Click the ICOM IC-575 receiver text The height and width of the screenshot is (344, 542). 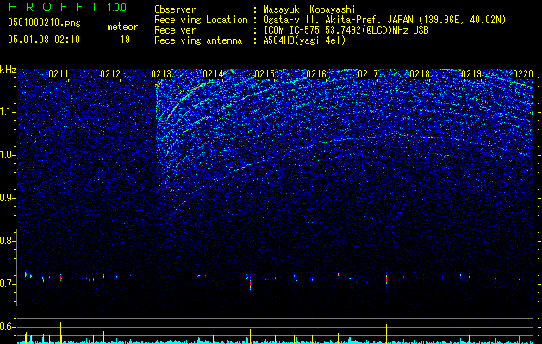pyautogui.click(x=346, y=30)
